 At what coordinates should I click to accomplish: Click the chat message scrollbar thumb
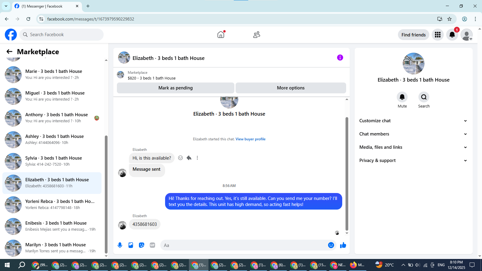tap(347, 174)
